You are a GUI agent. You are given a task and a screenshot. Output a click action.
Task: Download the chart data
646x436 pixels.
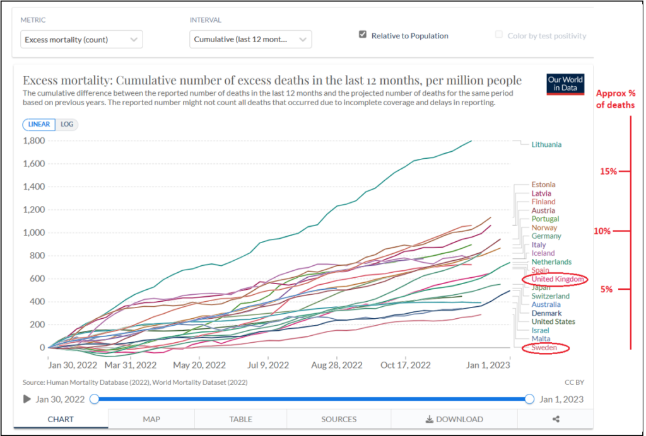coord(454,419)
